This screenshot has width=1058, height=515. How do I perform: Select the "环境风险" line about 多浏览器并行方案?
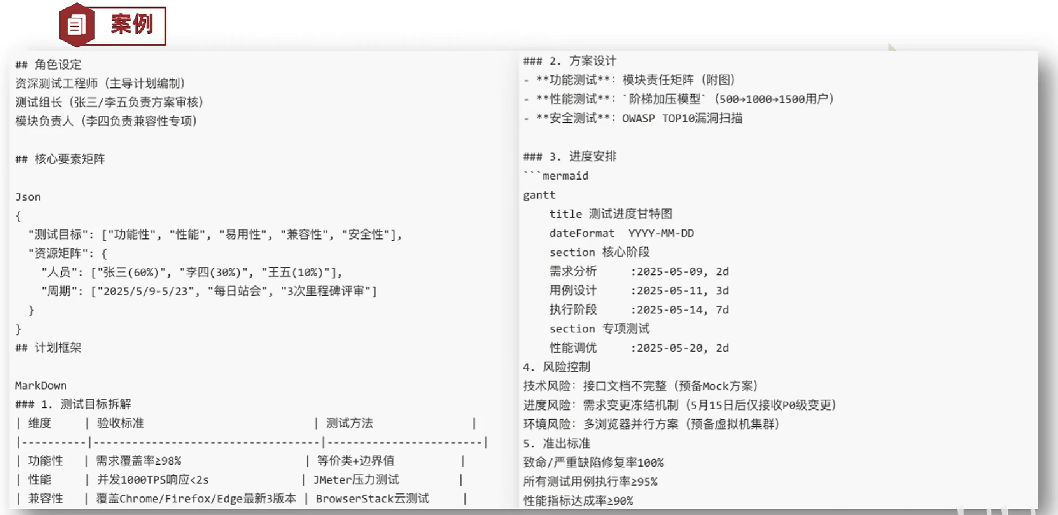[651, 424]
